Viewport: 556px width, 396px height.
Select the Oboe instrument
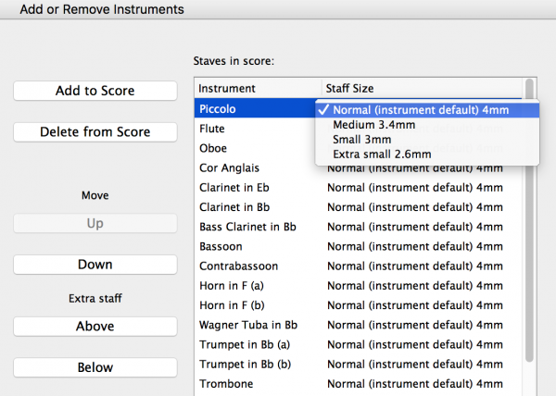click(213, 148)
